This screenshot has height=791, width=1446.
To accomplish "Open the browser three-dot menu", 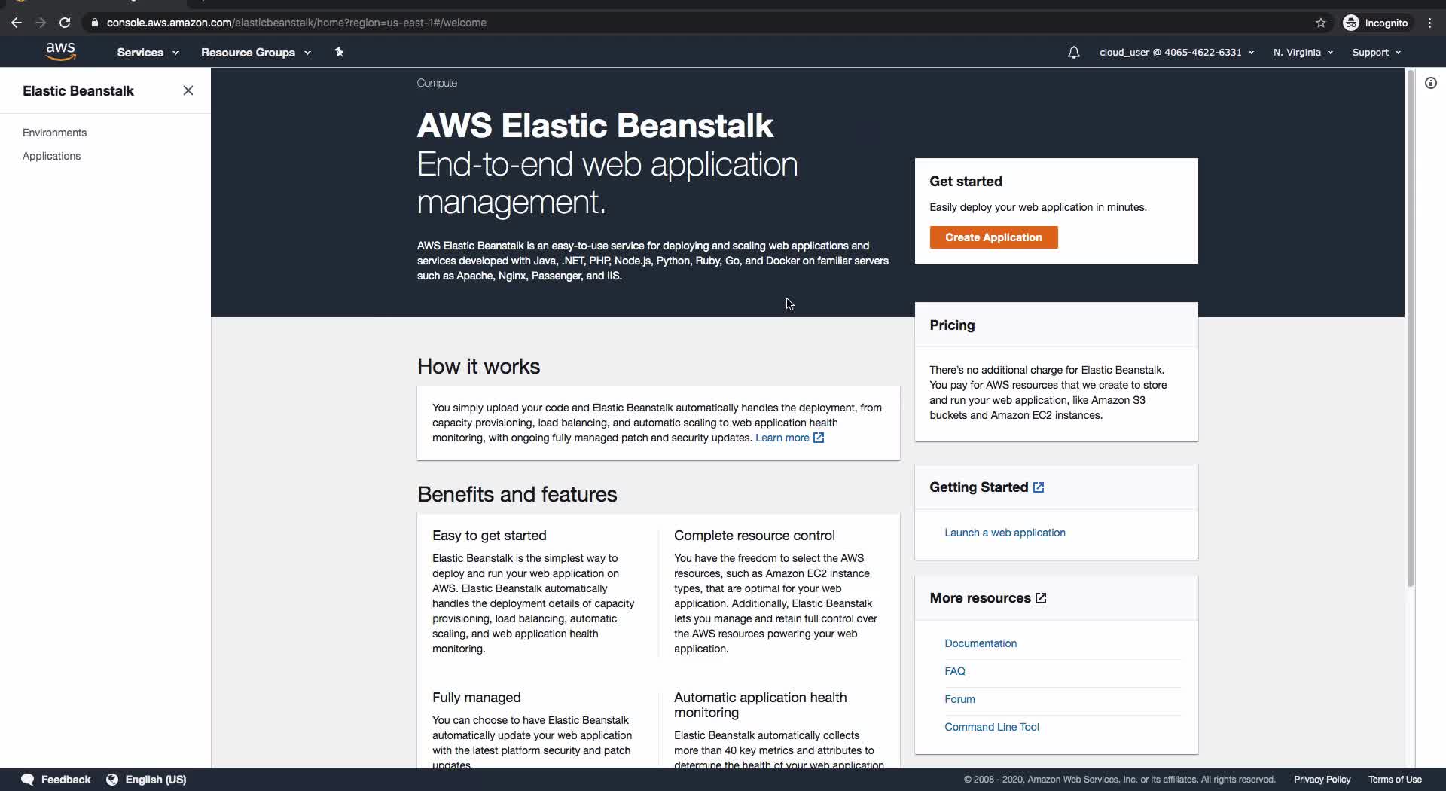I will point(1429,23).
